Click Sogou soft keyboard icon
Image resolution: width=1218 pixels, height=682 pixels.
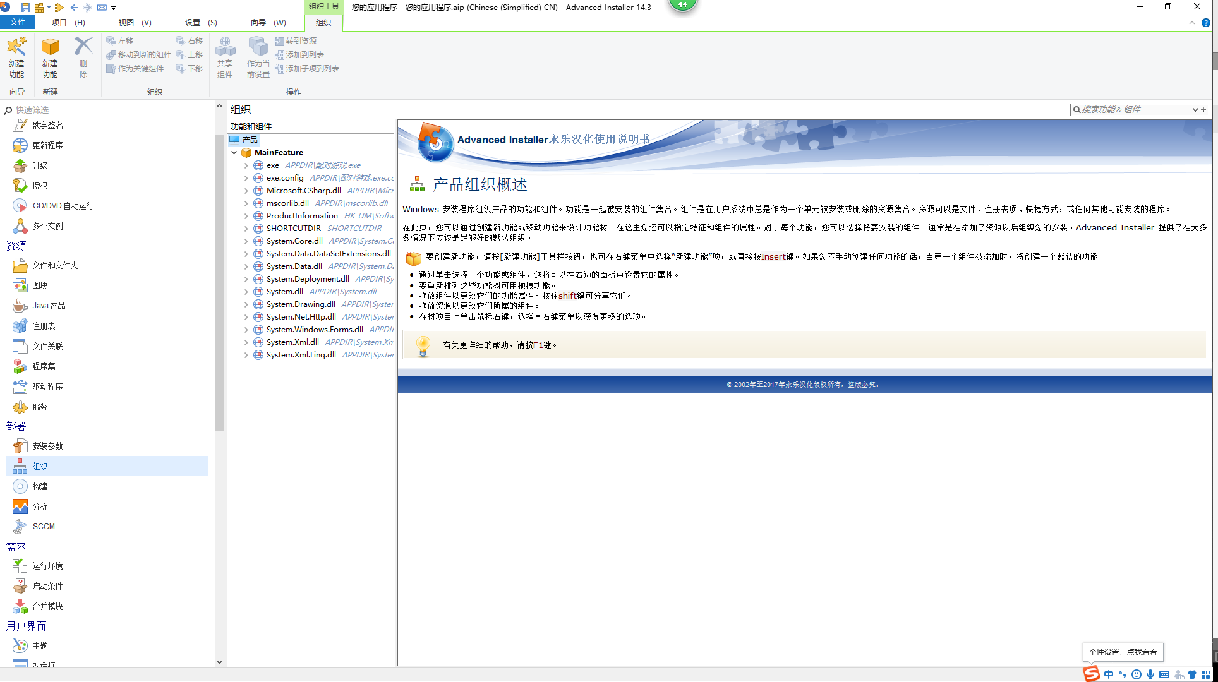coord(1164,674)
